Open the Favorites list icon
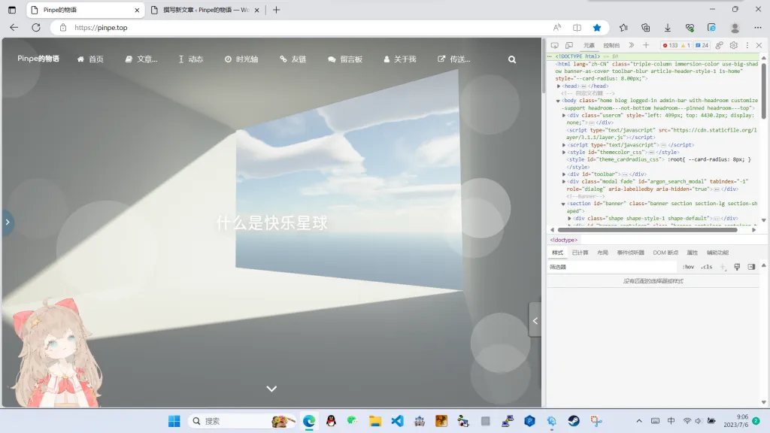This screenshot has width=770, height=433. [x=623, y=28]
